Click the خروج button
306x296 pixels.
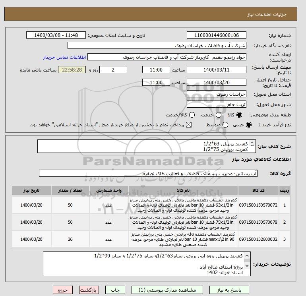click(63, 290)
